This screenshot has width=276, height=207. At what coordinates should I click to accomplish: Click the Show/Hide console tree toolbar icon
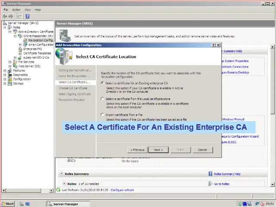point(19,16)
